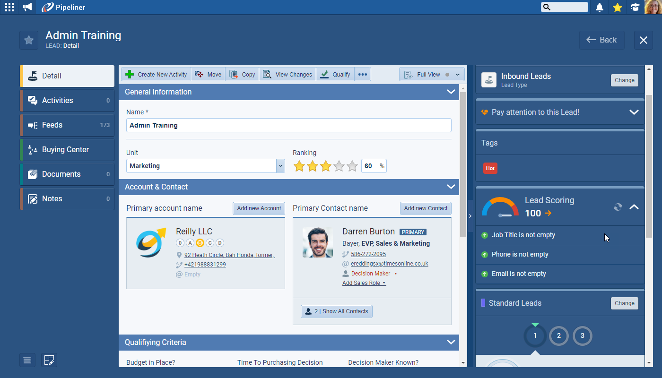Set ranking to the fourth star
662x378 pixels.
coord(339,166)
